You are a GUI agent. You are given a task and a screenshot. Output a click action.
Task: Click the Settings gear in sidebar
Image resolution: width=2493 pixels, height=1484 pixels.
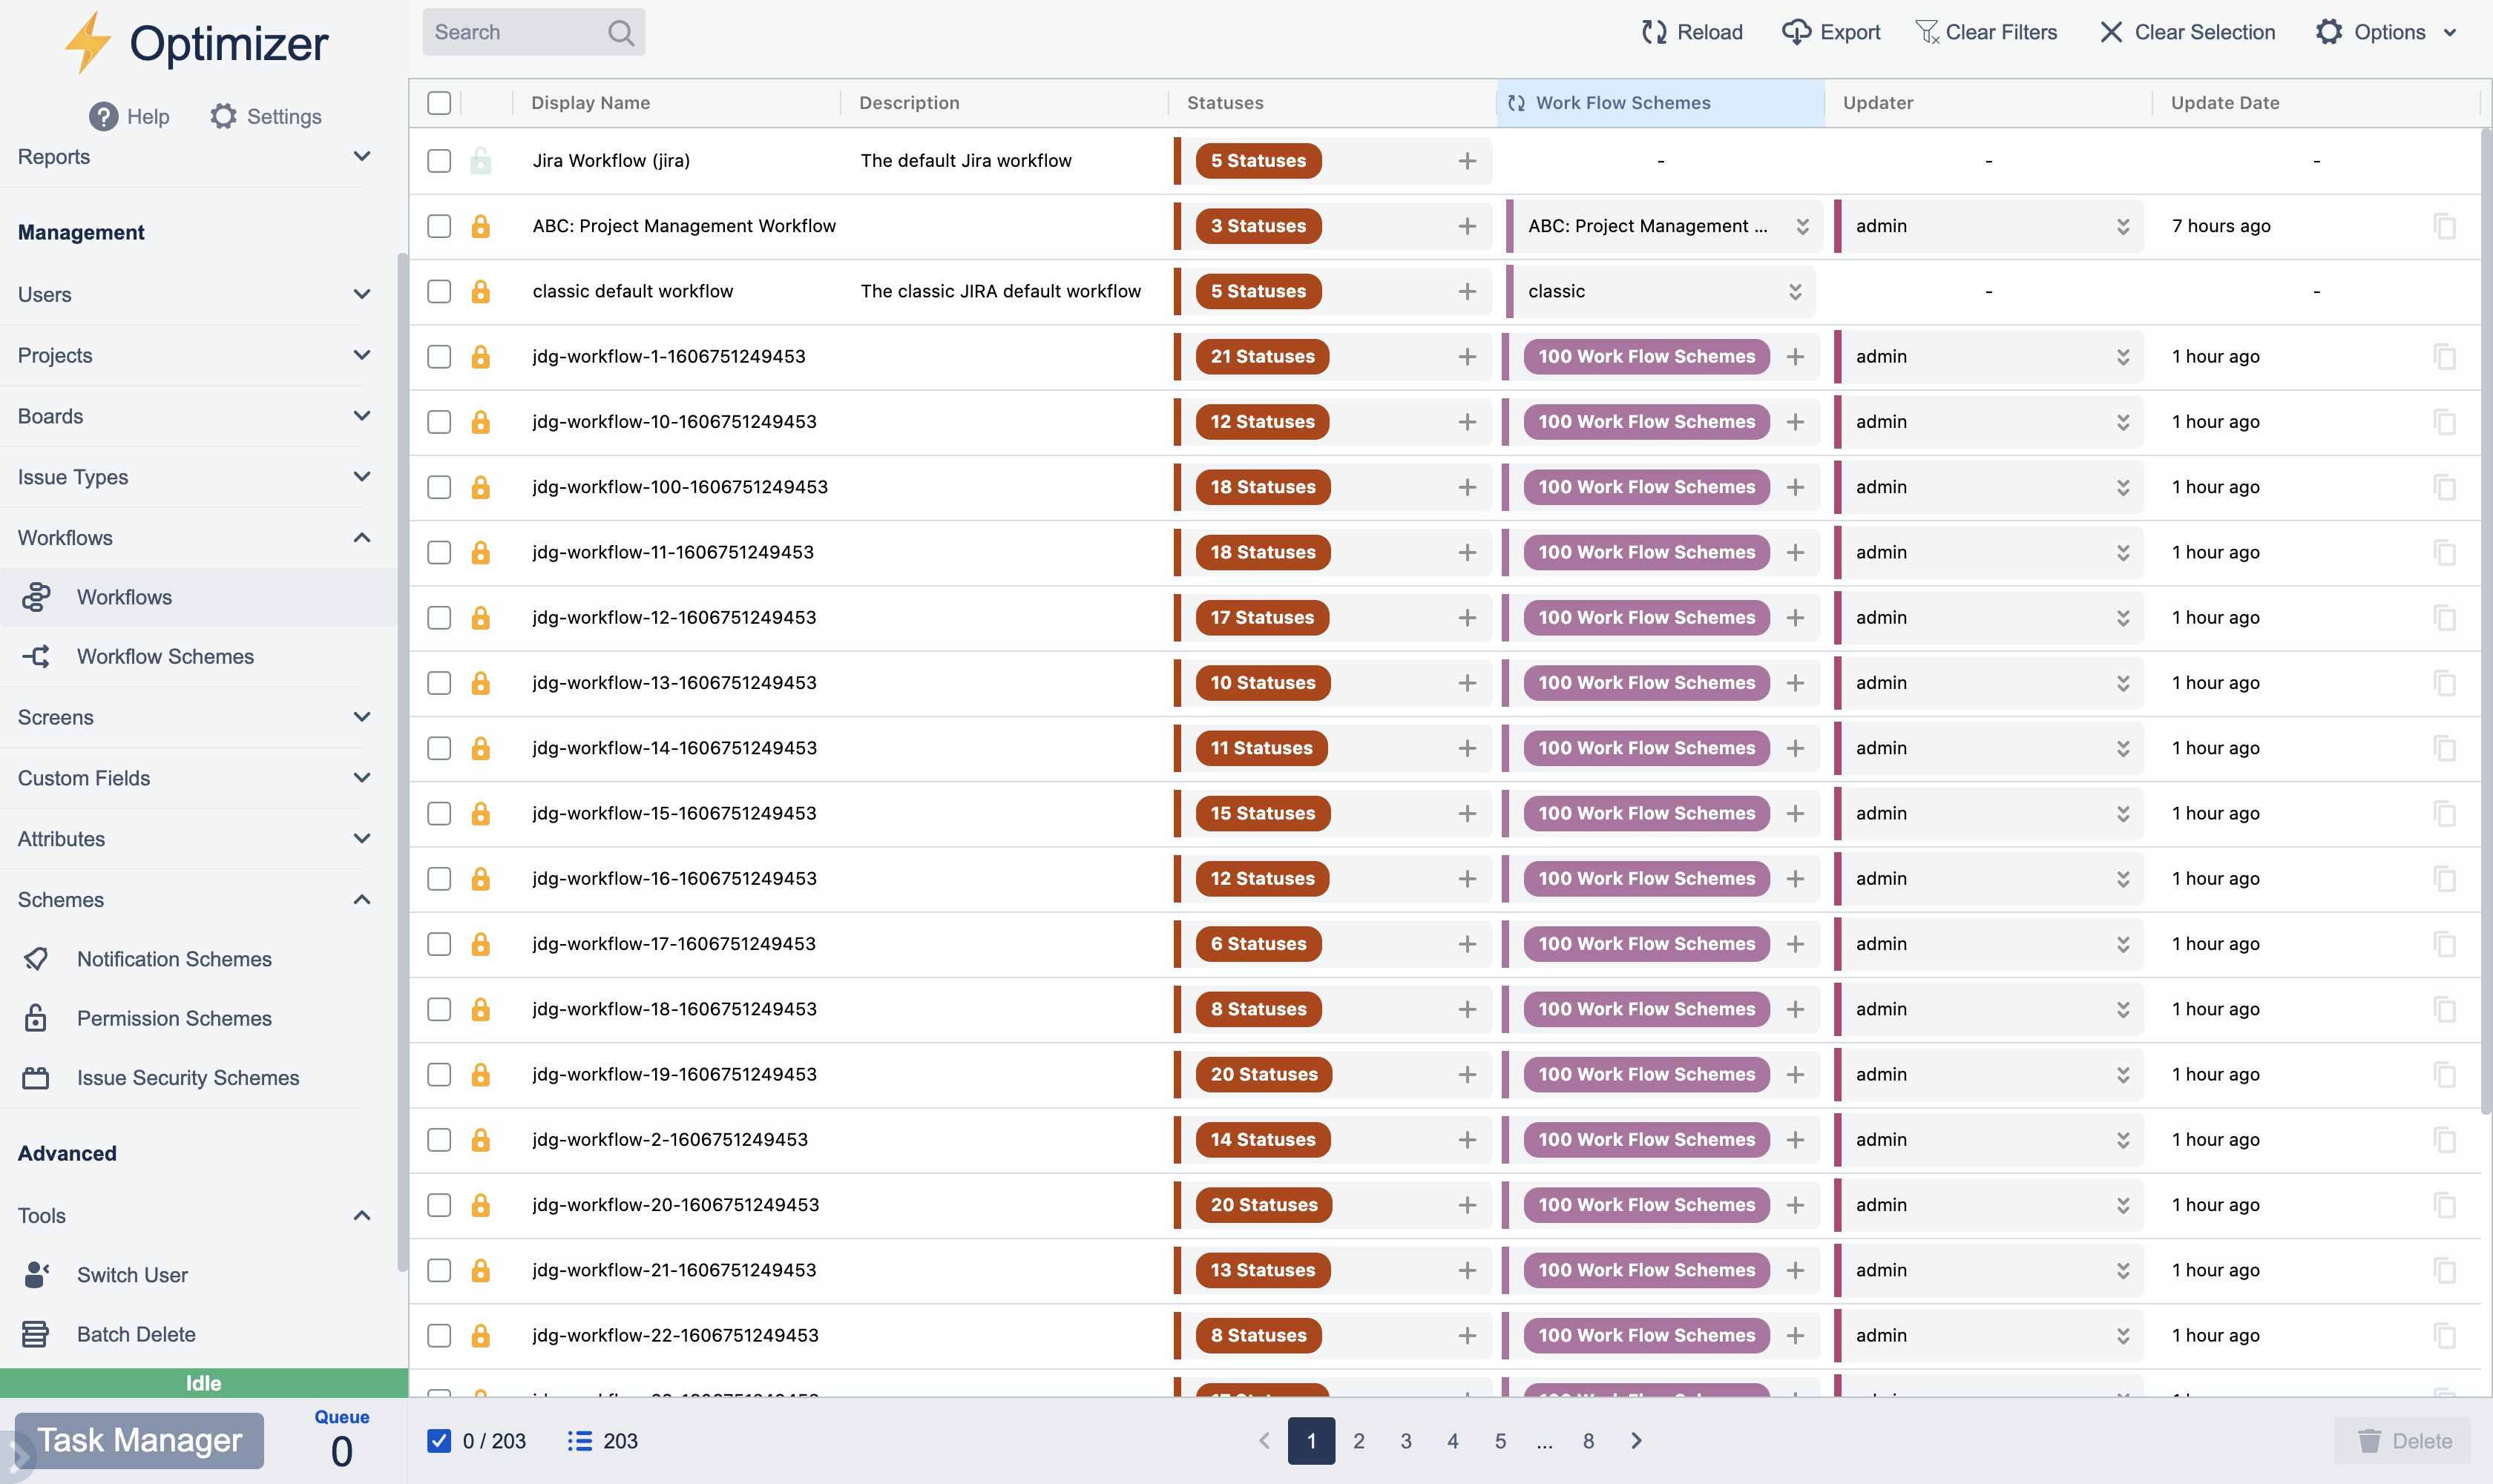(223, 117)
